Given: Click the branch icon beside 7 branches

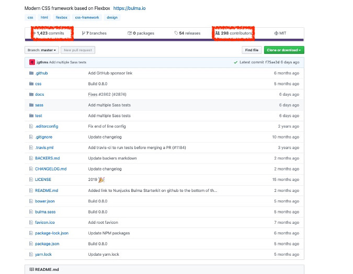Looking at the screenshot, I should point(84,33).
